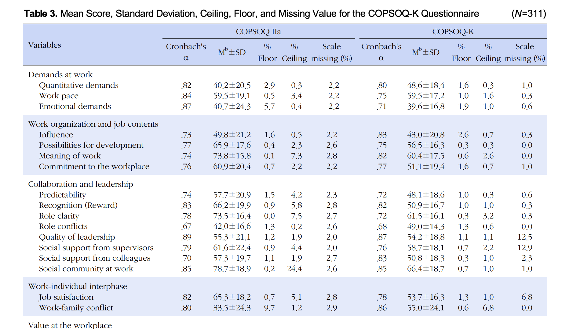Click the Collaboration and leadership section heading
The height and width of the screenshot is (329, 573).
coord(81,184)
